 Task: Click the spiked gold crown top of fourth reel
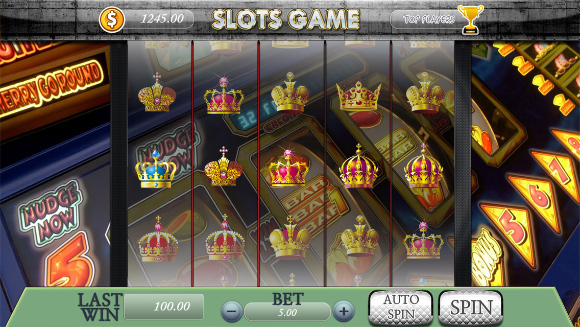(358, 96)
